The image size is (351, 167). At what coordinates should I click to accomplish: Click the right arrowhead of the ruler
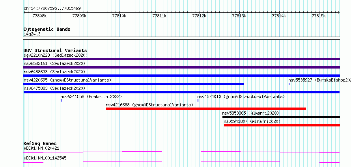339,13
